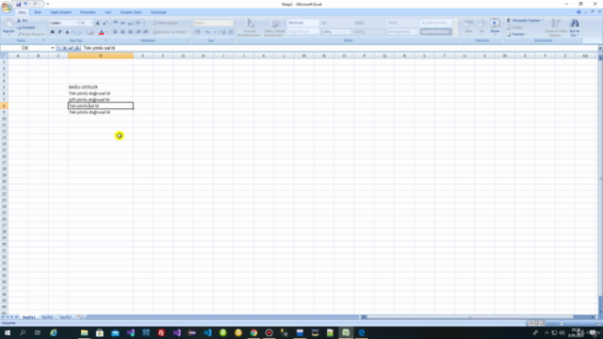
Task: Apply the Normal cell style
Action: coord(302,23)
